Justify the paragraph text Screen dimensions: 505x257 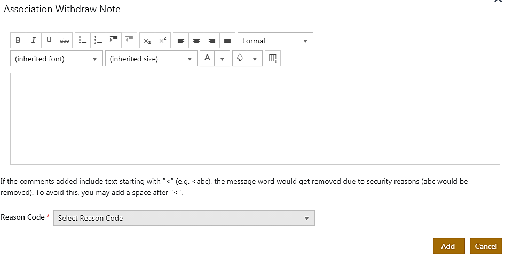[227, 41]
